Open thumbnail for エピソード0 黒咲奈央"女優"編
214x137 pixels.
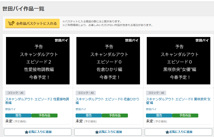pyautogui.click(x=178, y=61)
